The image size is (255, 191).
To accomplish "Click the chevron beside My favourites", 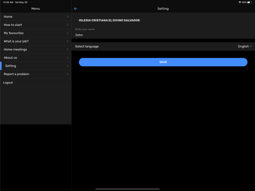I will [68, 33].
